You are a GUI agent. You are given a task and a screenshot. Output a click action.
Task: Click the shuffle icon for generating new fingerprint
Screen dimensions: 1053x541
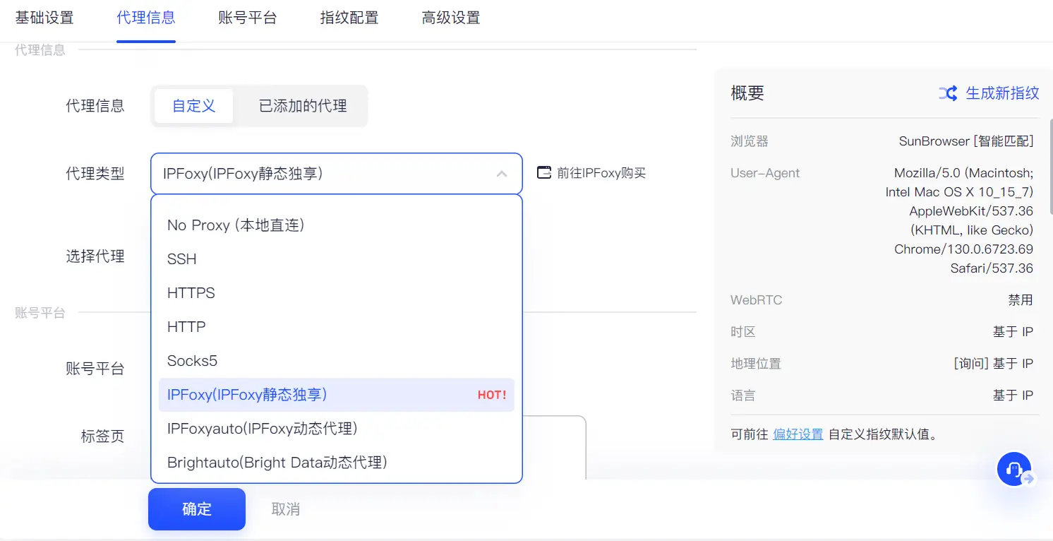(x=947, y=93)
